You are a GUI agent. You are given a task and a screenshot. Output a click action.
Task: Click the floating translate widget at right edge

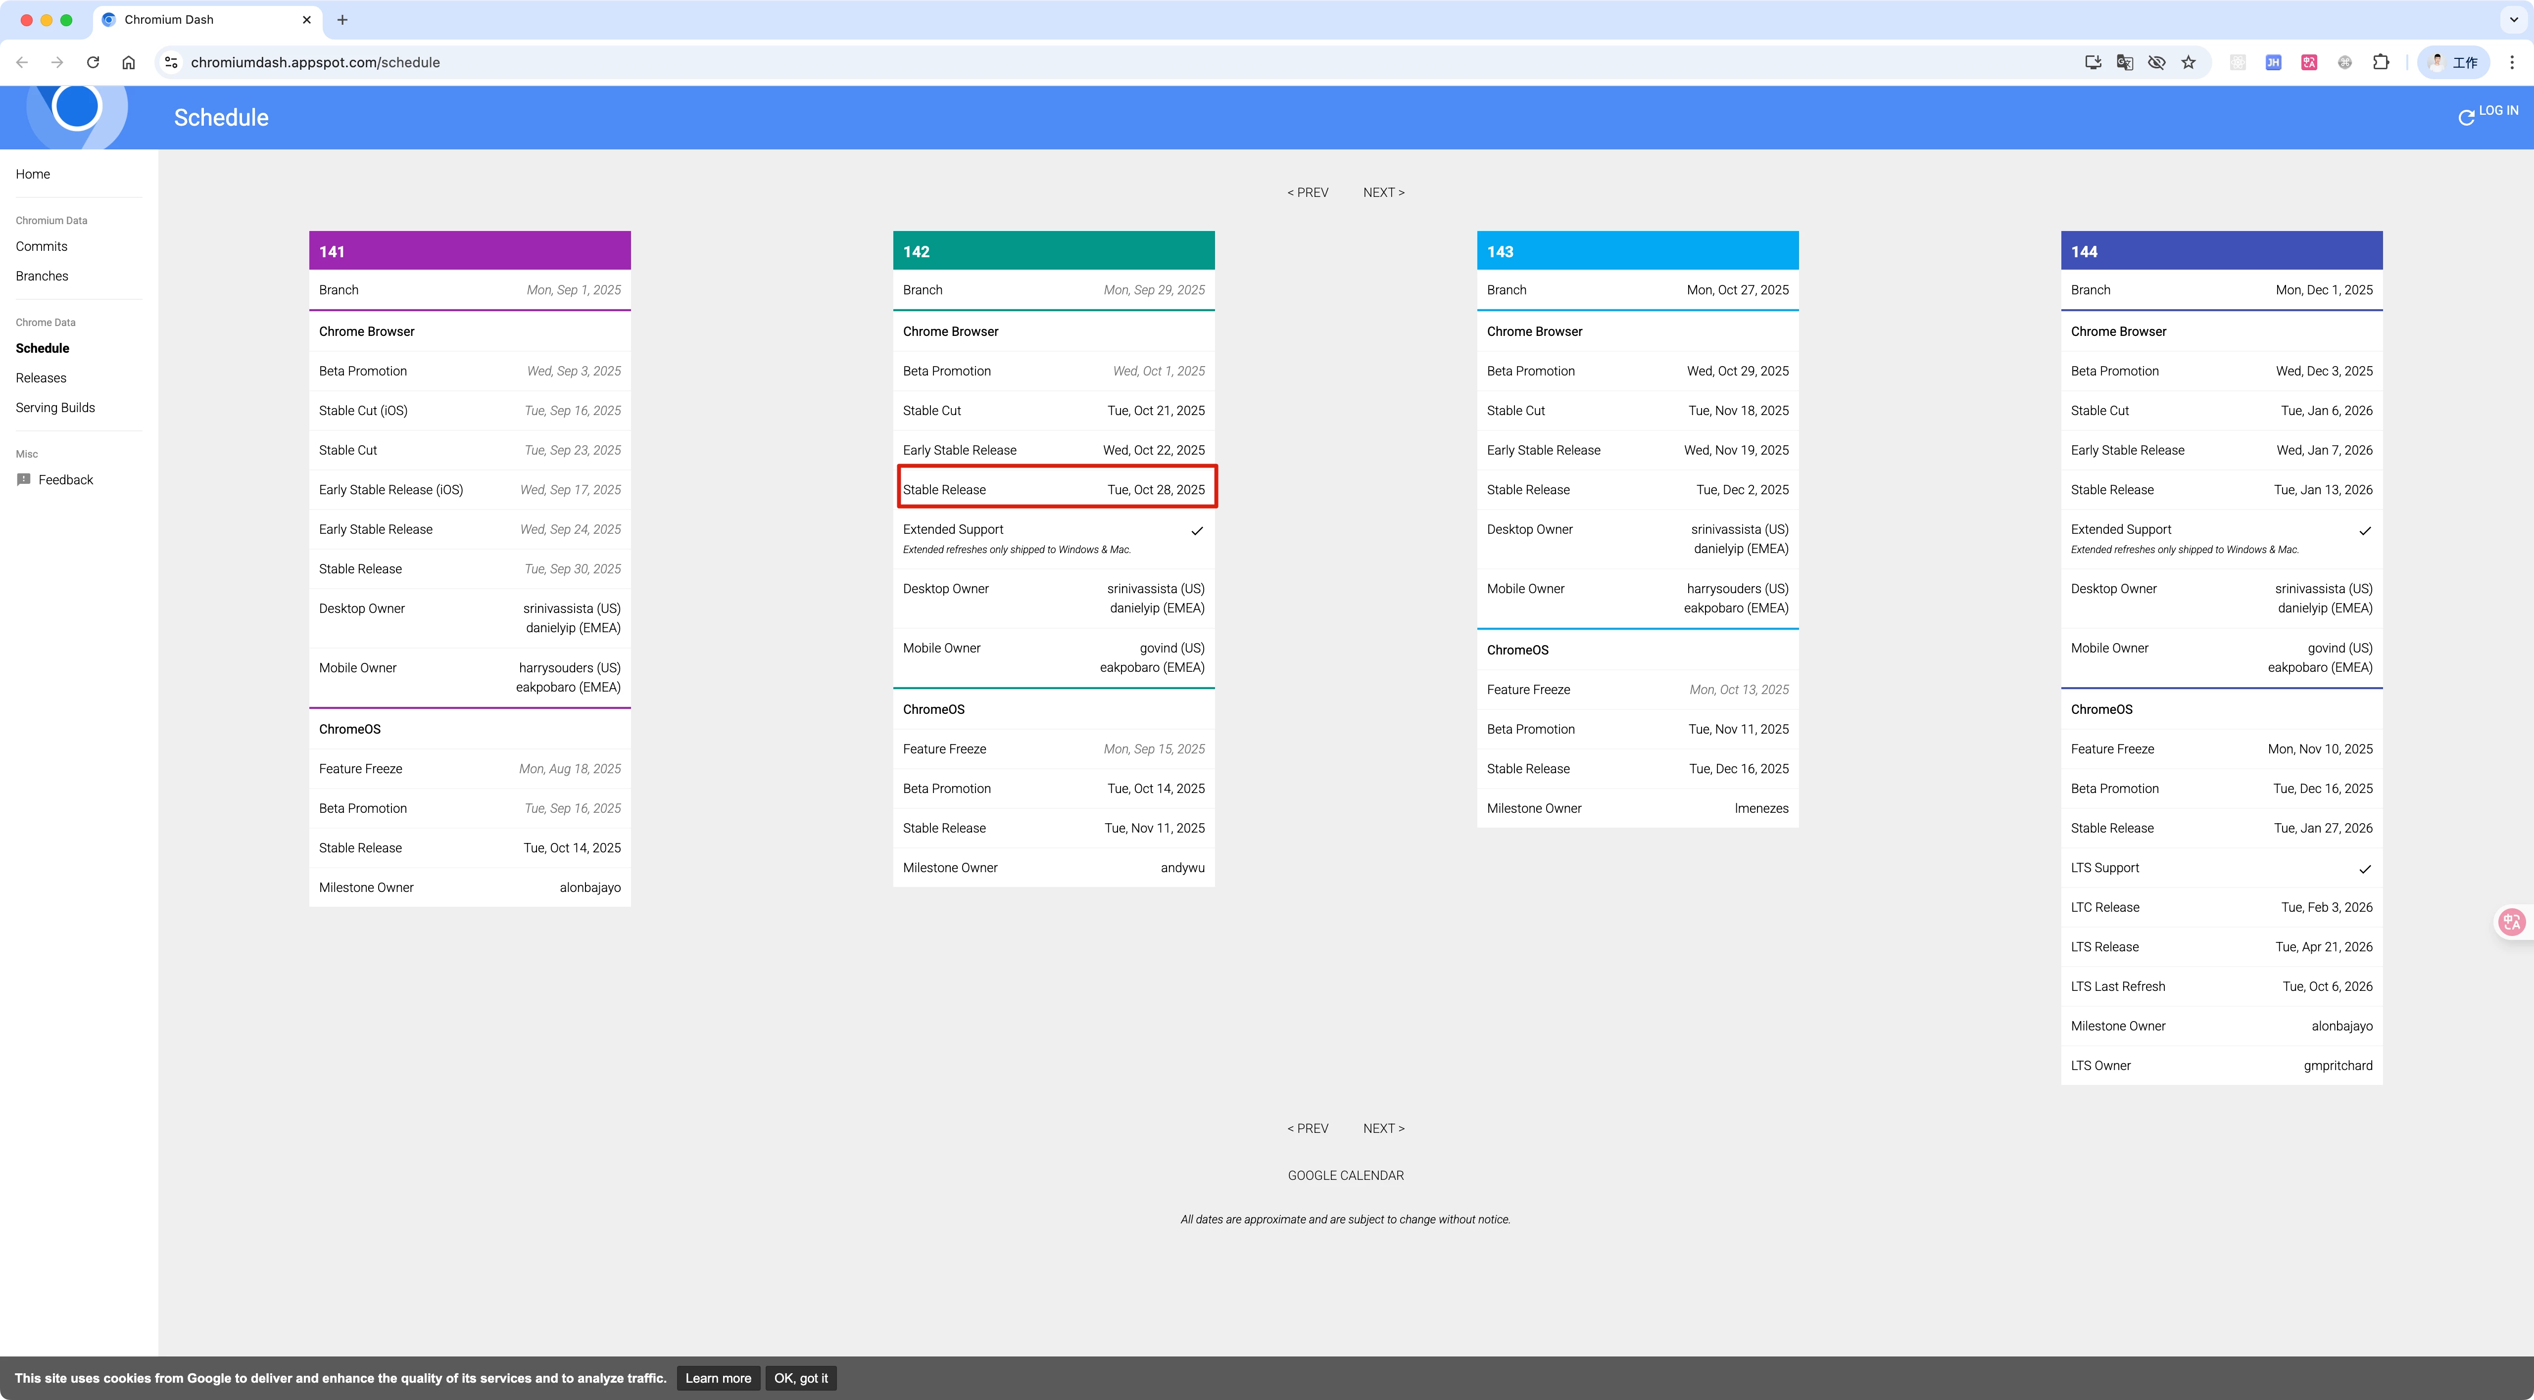2511,921
